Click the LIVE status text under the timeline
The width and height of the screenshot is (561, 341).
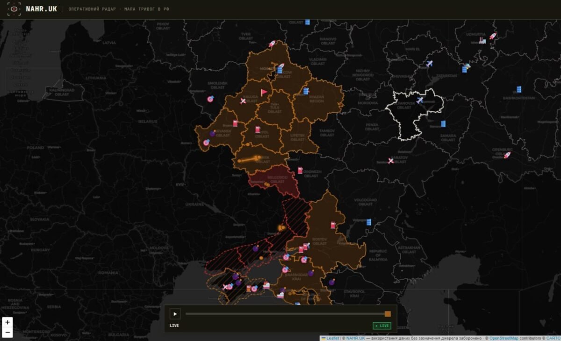click(x=174, y=326)
